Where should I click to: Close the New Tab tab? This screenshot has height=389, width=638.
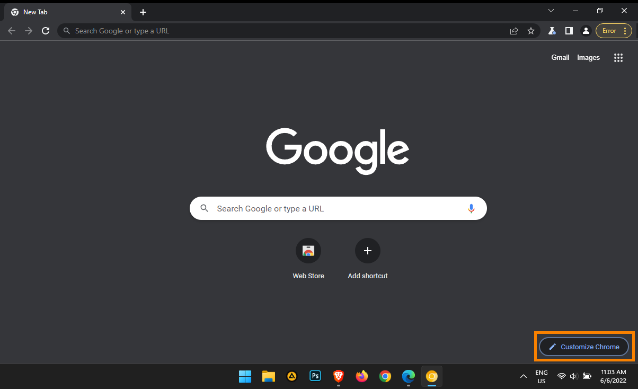[123, 12]
